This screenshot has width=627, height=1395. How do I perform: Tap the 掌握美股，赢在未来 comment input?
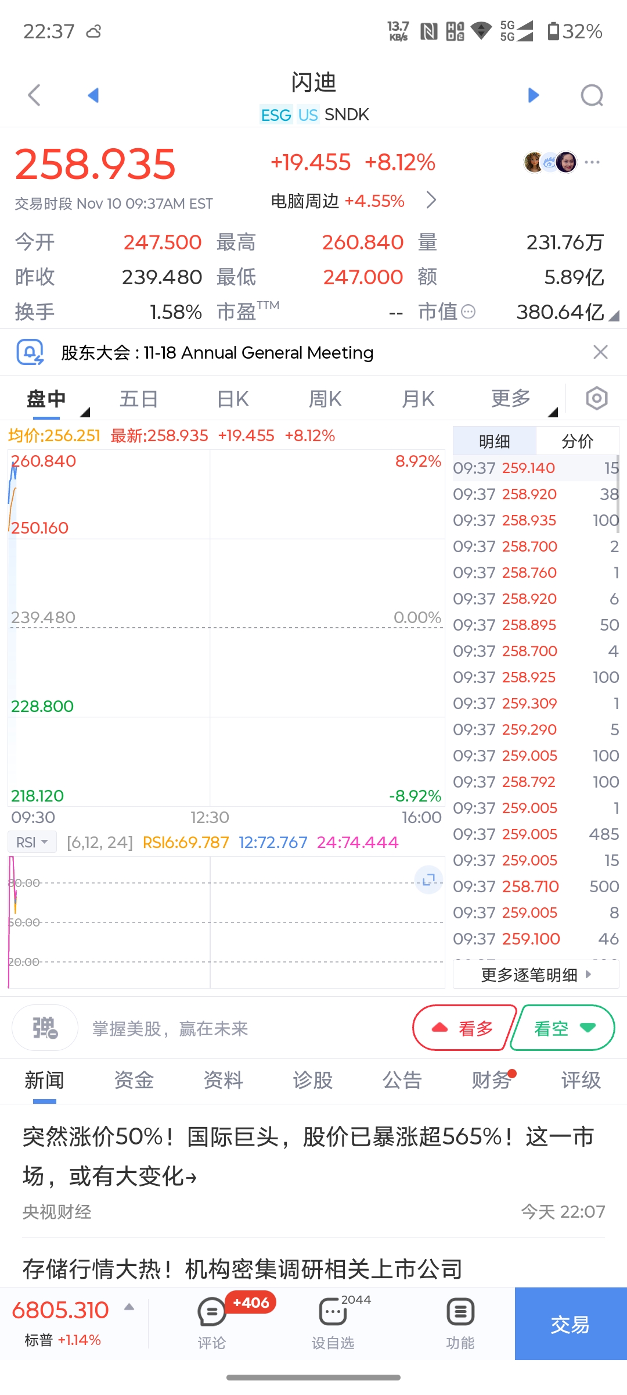coord(170,1029)
